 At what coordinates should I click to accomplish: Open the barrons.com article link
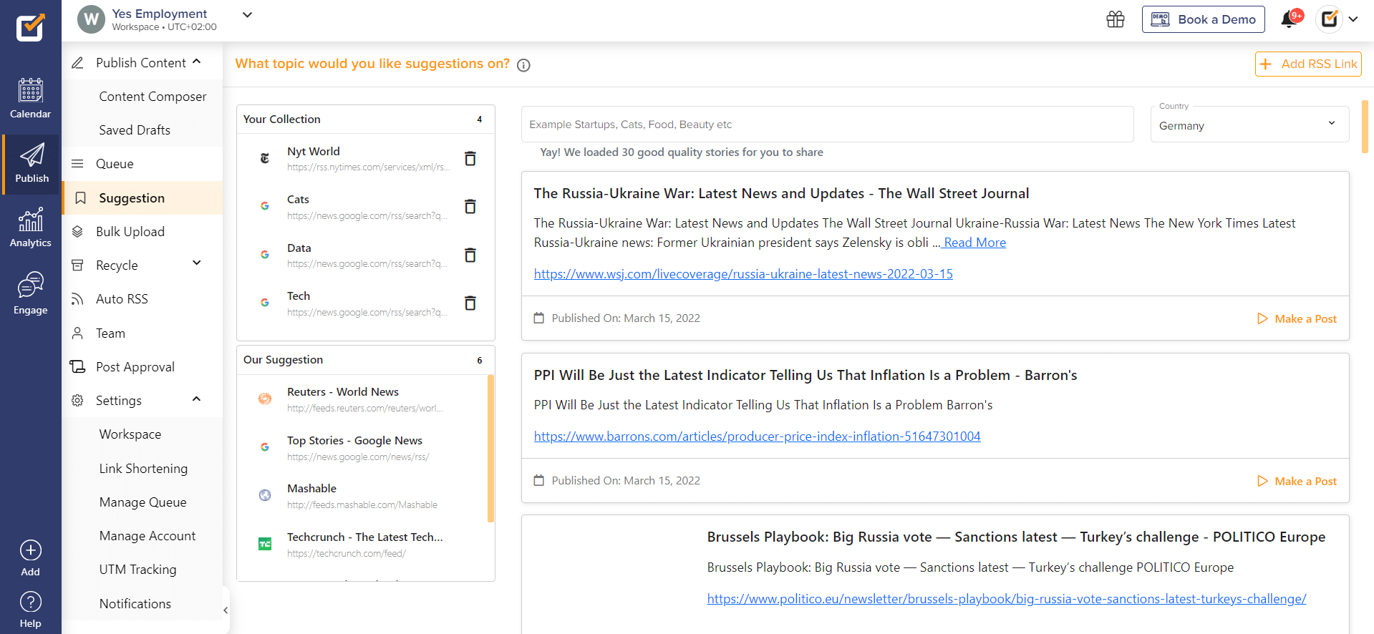pyautogui.click(x=757, y=436)
